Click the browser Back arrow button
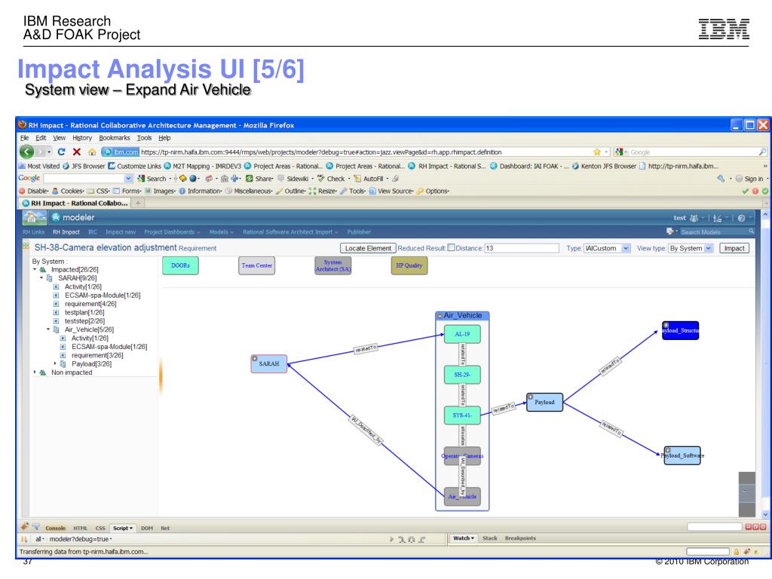 26,152
